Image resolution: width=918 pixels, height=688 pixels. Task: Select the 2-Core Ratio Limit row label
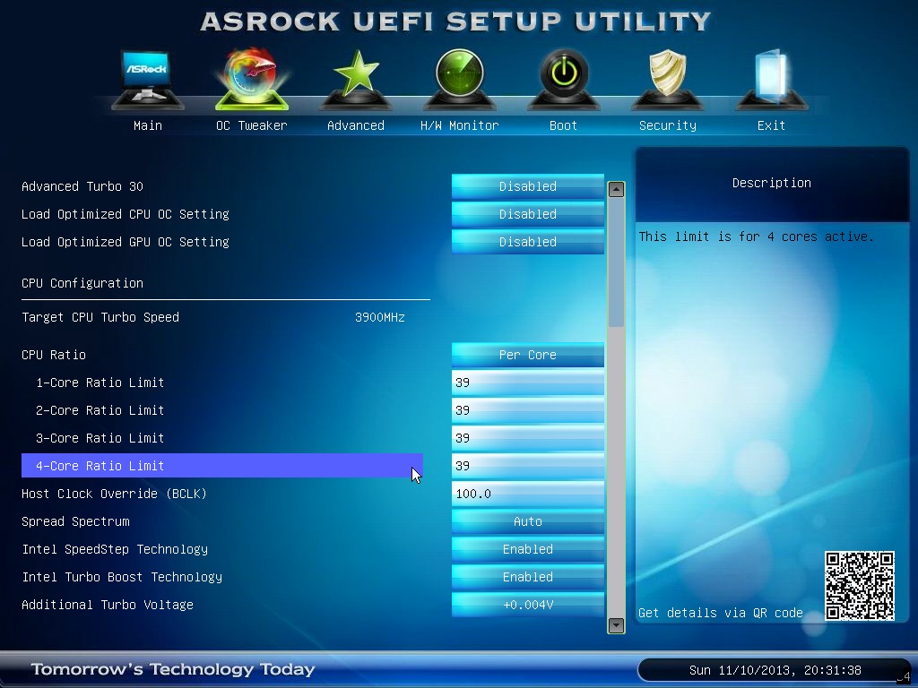100,410
